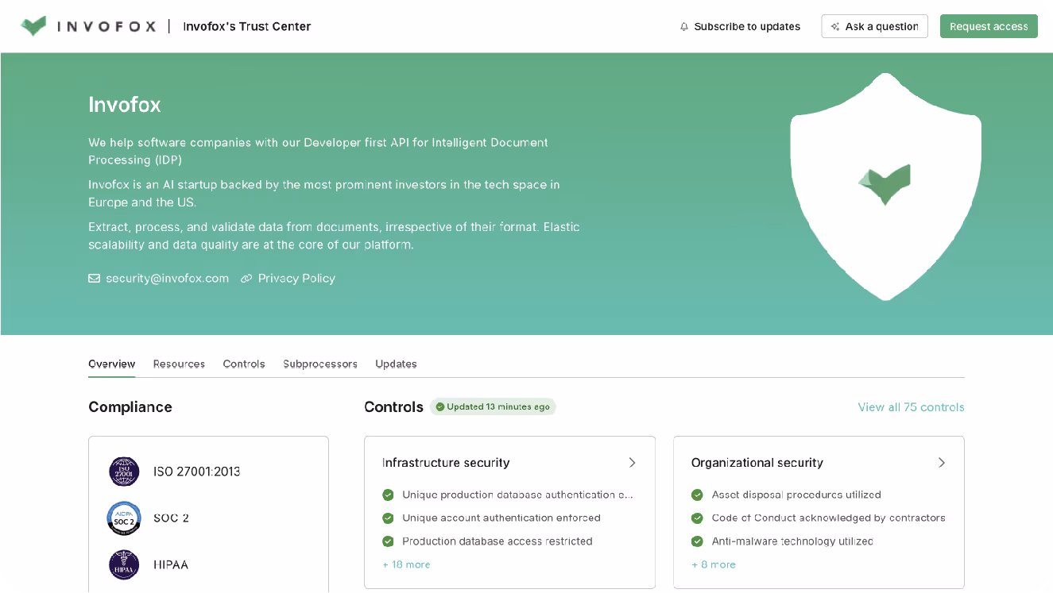Click the HIPAA badge icon
1053x593 pixels.
pyautogui.click(x=124, y=564)
